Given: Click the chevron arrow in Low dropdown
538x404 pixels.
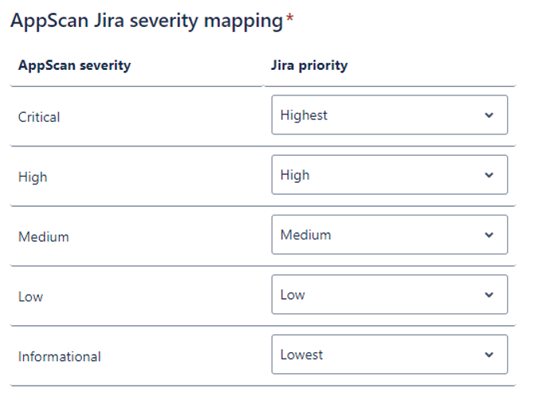Looking at the screenshot, I should click(x=489, y=295).
